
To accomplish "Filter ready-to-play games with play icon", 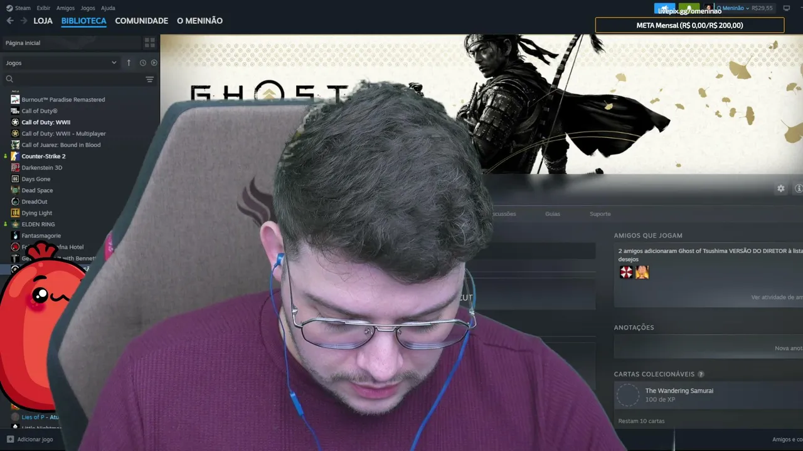I will tap(154, 63).
